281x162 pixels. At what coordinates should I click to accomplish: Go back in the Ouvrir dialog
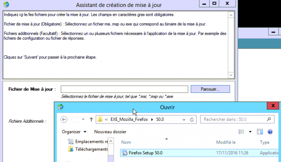pos(64,119)
